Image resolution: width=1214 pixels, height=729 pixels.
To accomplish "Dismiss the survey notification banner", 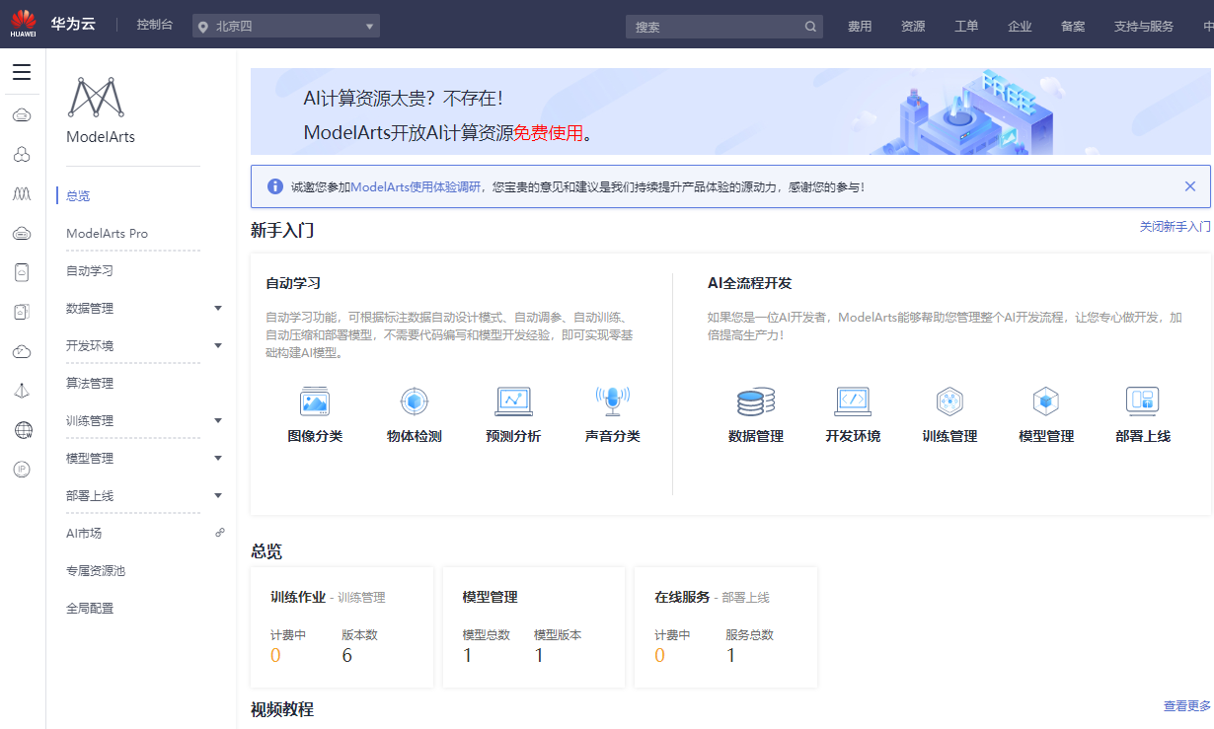I will (1190, 186).
